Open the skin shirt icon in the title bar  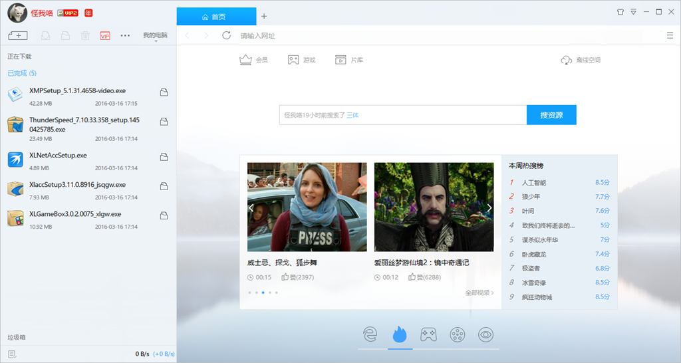(x=620, y=12)
